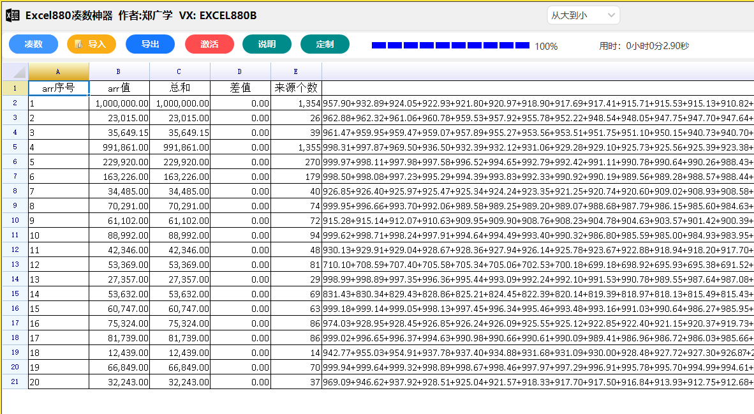
Task: Click cell containing 1,000,000.00 in arr值 column
Action: tap(119, 103)
